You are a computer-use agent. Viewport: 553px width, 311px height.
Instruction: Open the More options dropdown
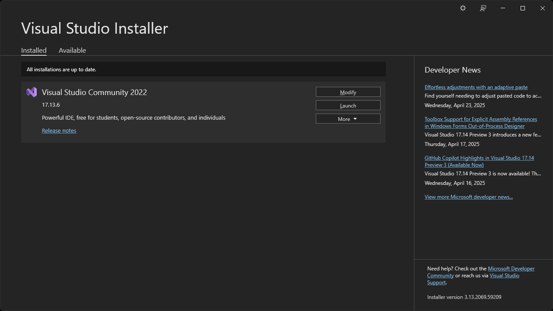(x=348, y=118)
